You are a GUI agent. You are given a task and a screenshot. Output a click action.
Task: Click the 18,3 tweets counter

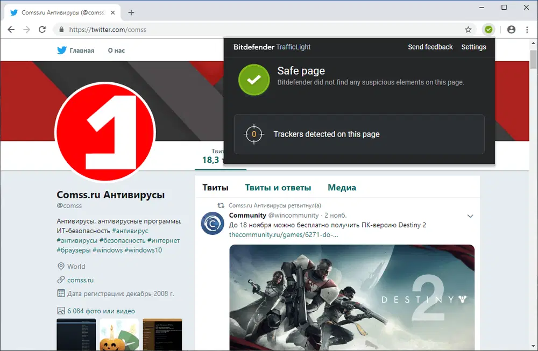pyautogui.click(x=213, y=160)
